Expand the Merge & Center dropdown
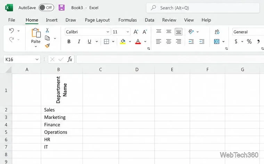 pos(223,42)
